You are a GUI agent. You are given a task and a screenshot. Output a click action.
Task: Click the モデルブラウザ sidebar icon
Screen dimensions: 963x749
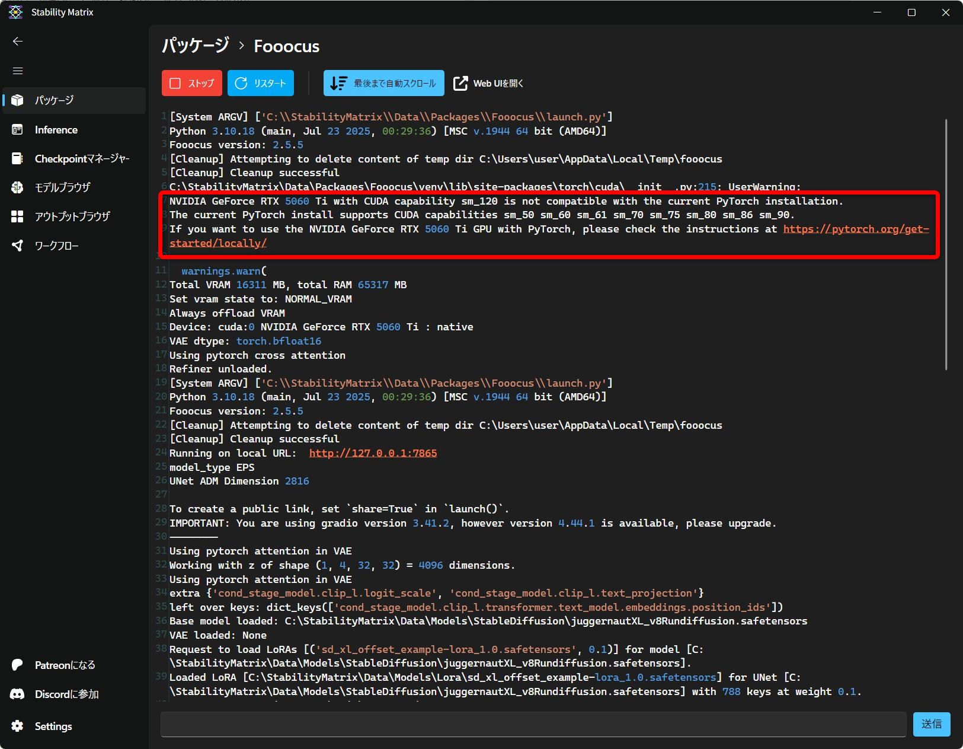point(17,187)
